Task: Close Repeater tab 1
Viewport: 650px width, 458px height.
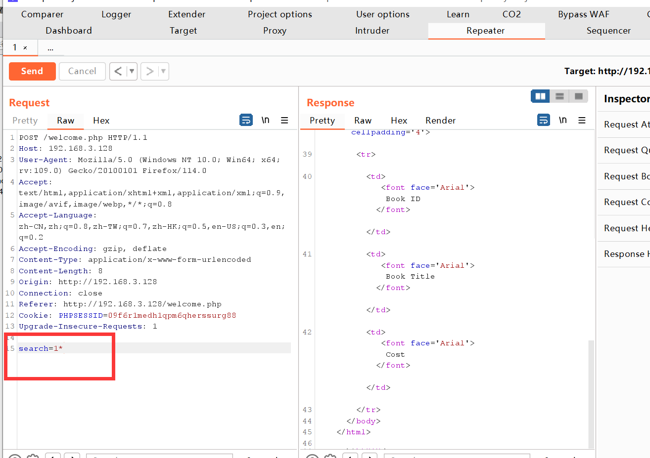Action: 25,48
